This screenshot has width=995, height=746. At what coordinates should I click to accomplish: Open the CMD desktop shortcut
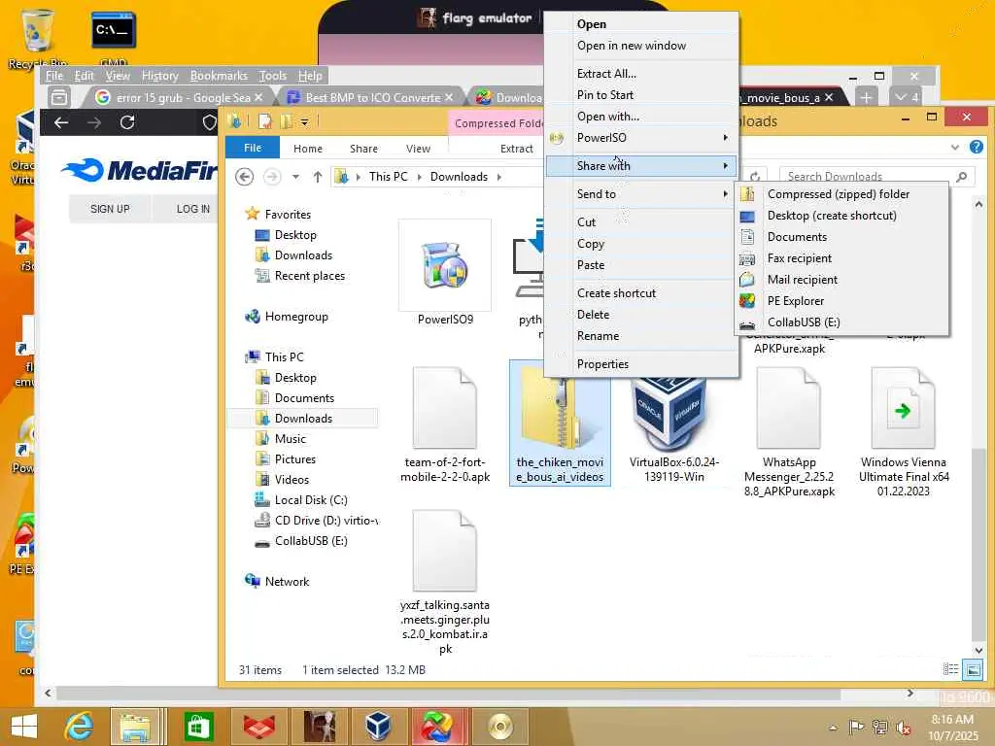[x=113, y=37]
